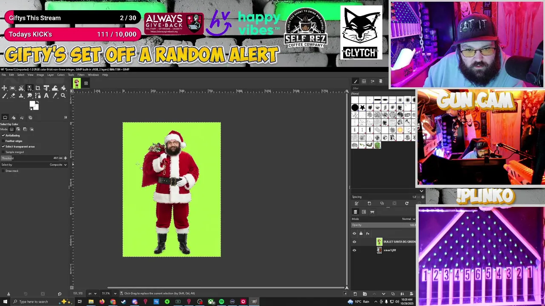
Task: Open the px unit dropdown in status bar
Action: tap(92, 293)
